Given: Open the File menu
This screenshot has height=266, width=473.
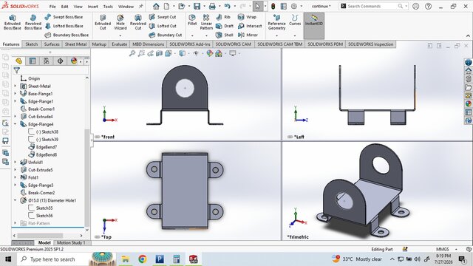Looking at the screenshot, I should tap(52, 7).
